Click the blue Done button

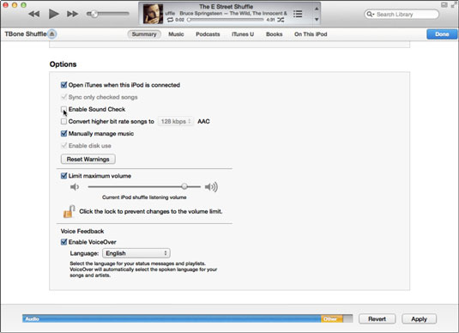tap(442, 34)
